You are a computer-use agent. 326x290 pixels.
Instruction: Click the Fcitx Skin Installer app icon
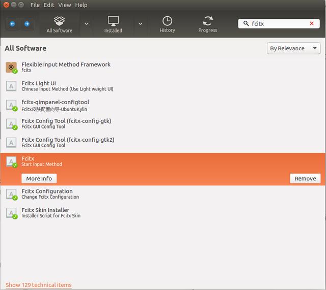[x=11, y=213]
